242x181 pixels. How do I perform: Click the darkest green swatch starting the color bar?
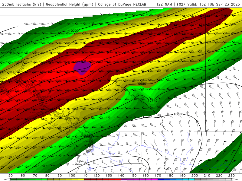pyautogui.click(x=14, y=179)
